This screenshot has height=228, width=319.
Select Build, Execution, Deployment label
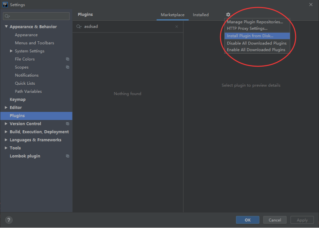(x=39, y=132)
